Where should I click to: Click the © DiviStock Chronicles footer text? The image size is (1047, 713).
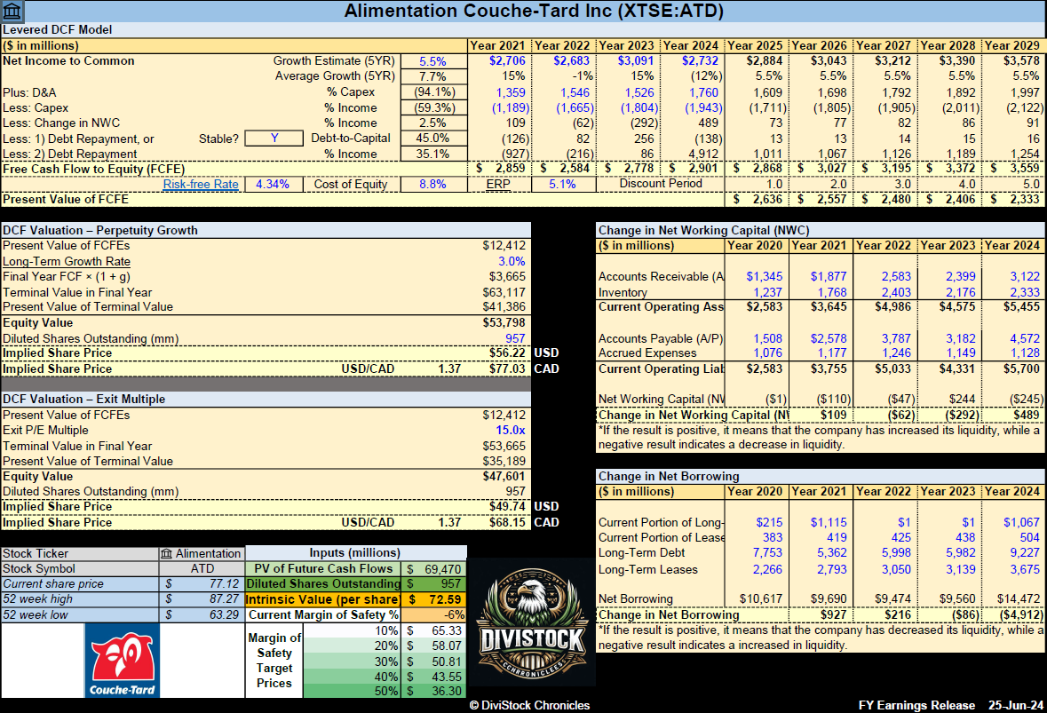(529, 706)
